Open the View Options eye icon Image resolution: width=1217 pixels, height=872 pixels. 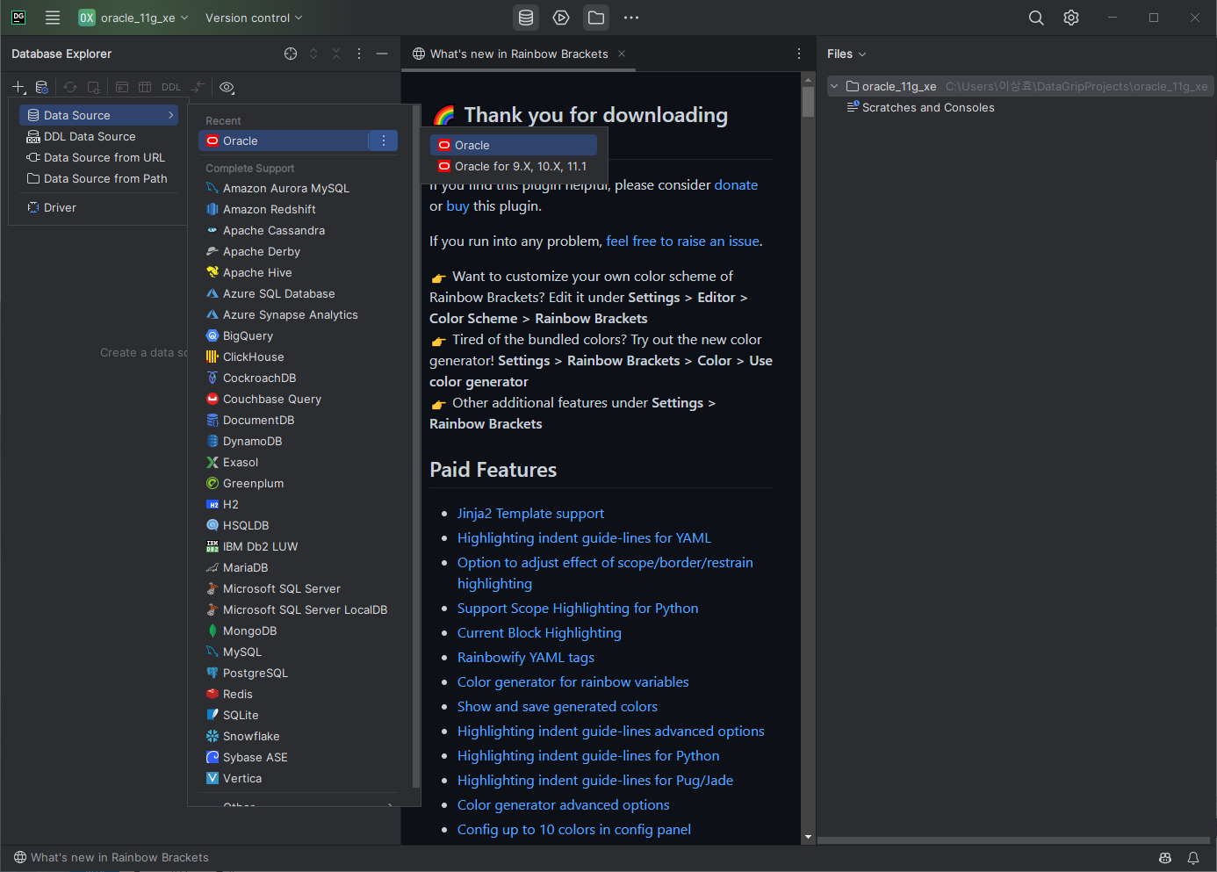point(227,87)
